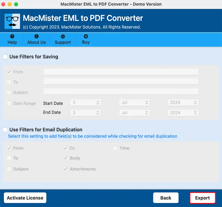Expand the Start Date month dropdown
The image size is (222, 207).
(134, 103)
